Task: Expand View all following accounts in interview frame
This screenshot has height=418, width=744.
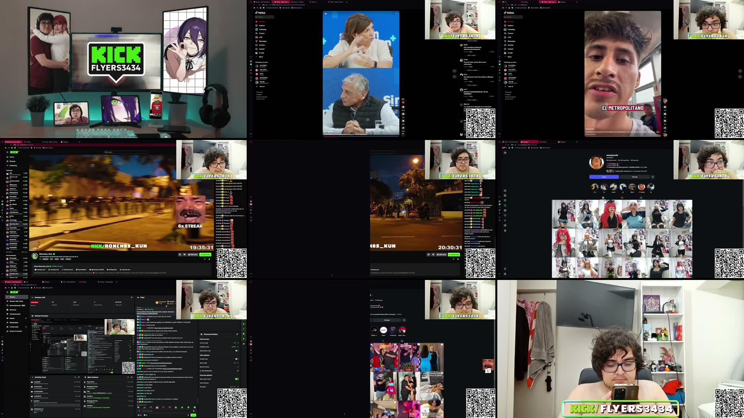Action: [261, 86]
